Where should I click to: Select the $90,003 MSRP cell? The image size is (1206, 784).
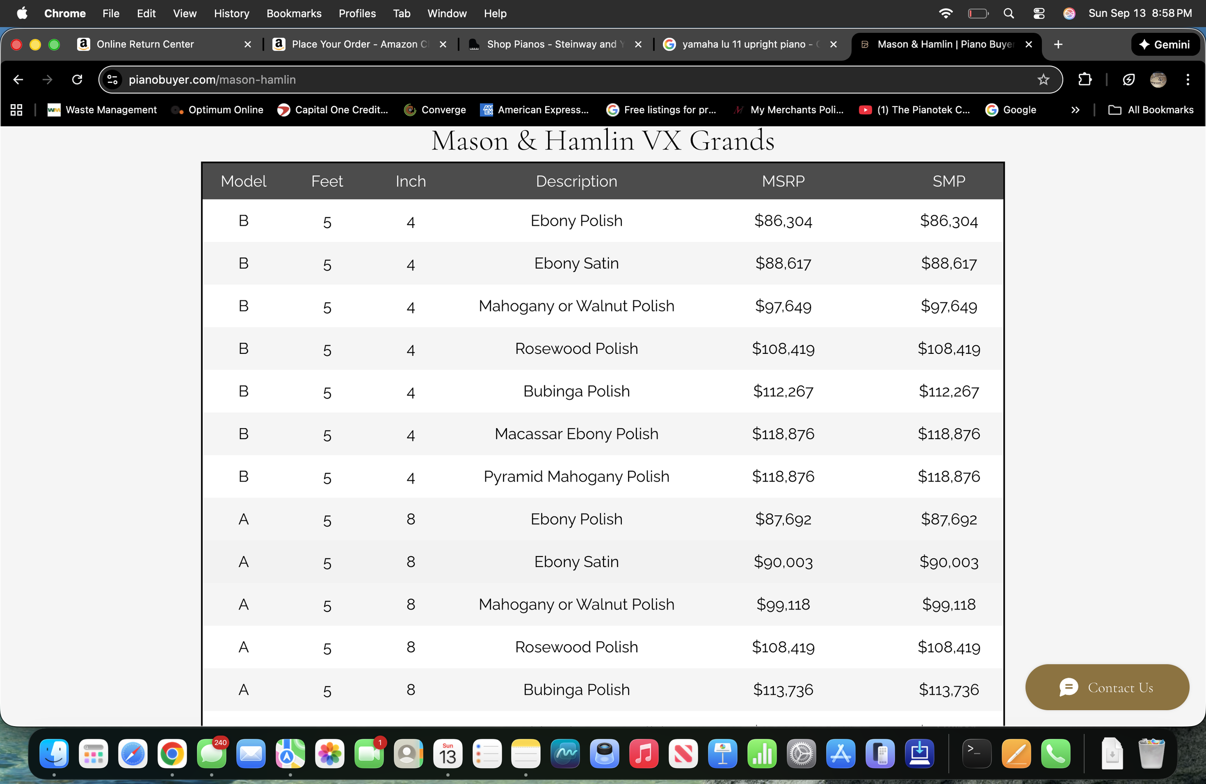tap(783, 562)
